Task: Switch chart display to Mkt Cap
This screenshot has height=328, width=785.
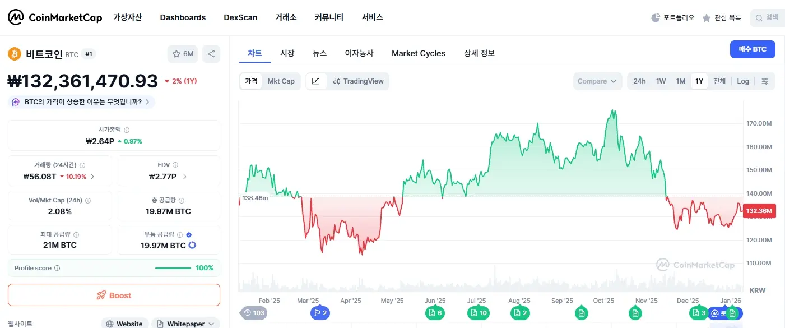Action: point(281,81)
